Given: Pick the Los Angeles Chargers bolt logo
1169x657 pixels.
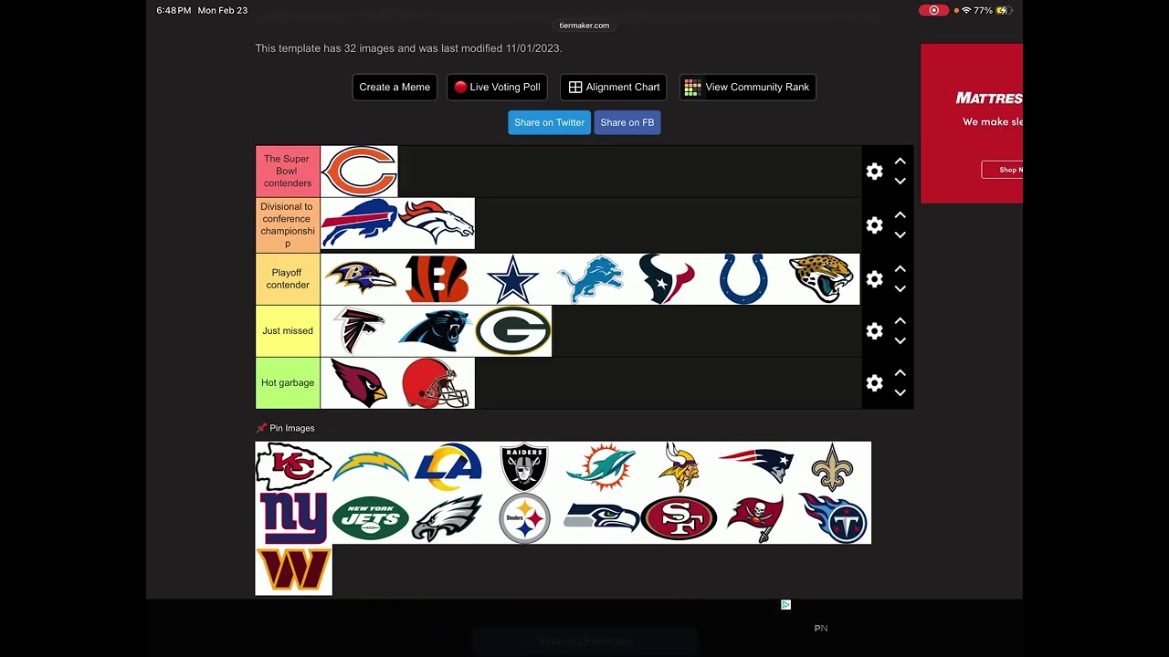Looking at the screenshot, I should (371, 467).
